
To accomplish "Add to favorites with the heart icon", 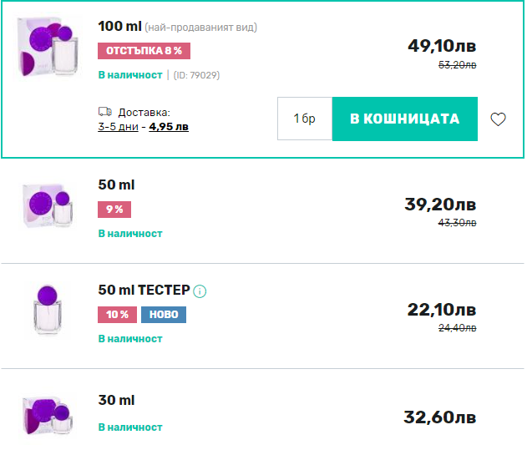I will pos(498,119).
